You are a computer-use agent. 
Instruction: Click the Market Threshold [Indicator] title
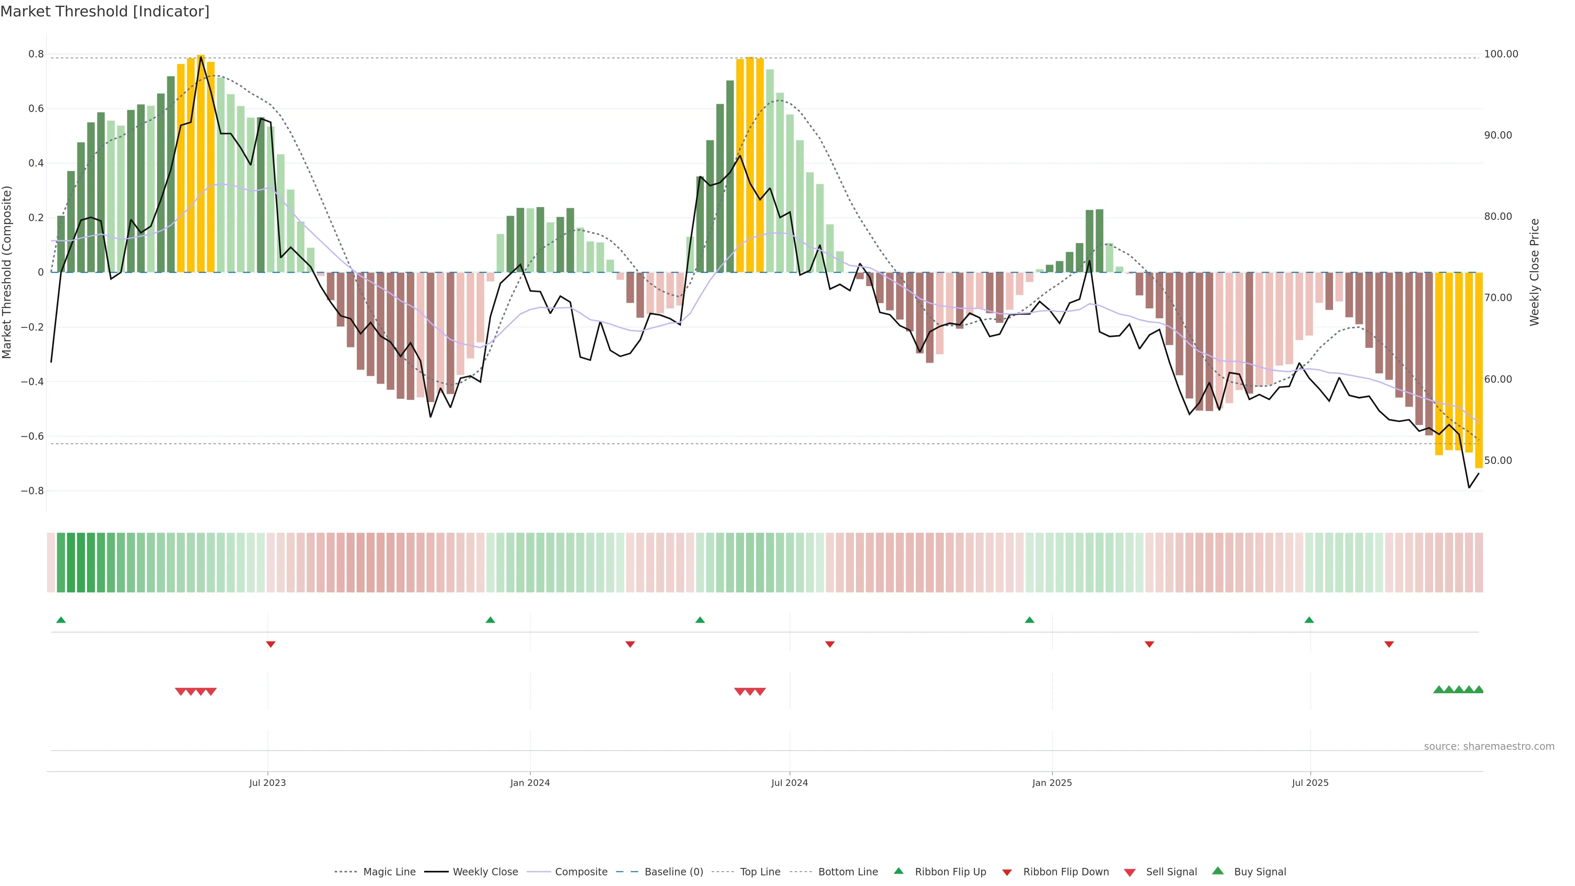(105, 11)
